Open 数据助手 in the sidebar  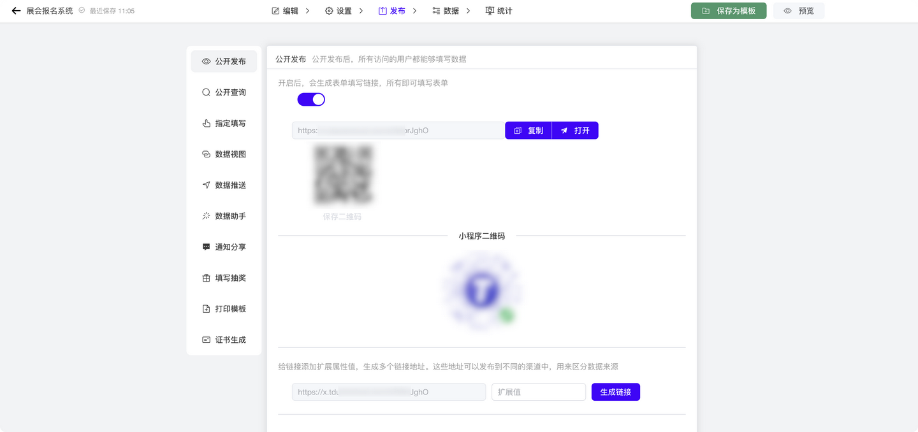tap(224, 216)
